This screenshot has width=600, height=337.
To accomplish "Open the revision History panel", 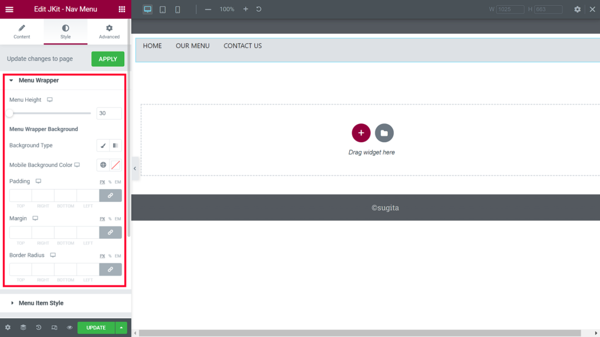I will click(x=39, y=328).
